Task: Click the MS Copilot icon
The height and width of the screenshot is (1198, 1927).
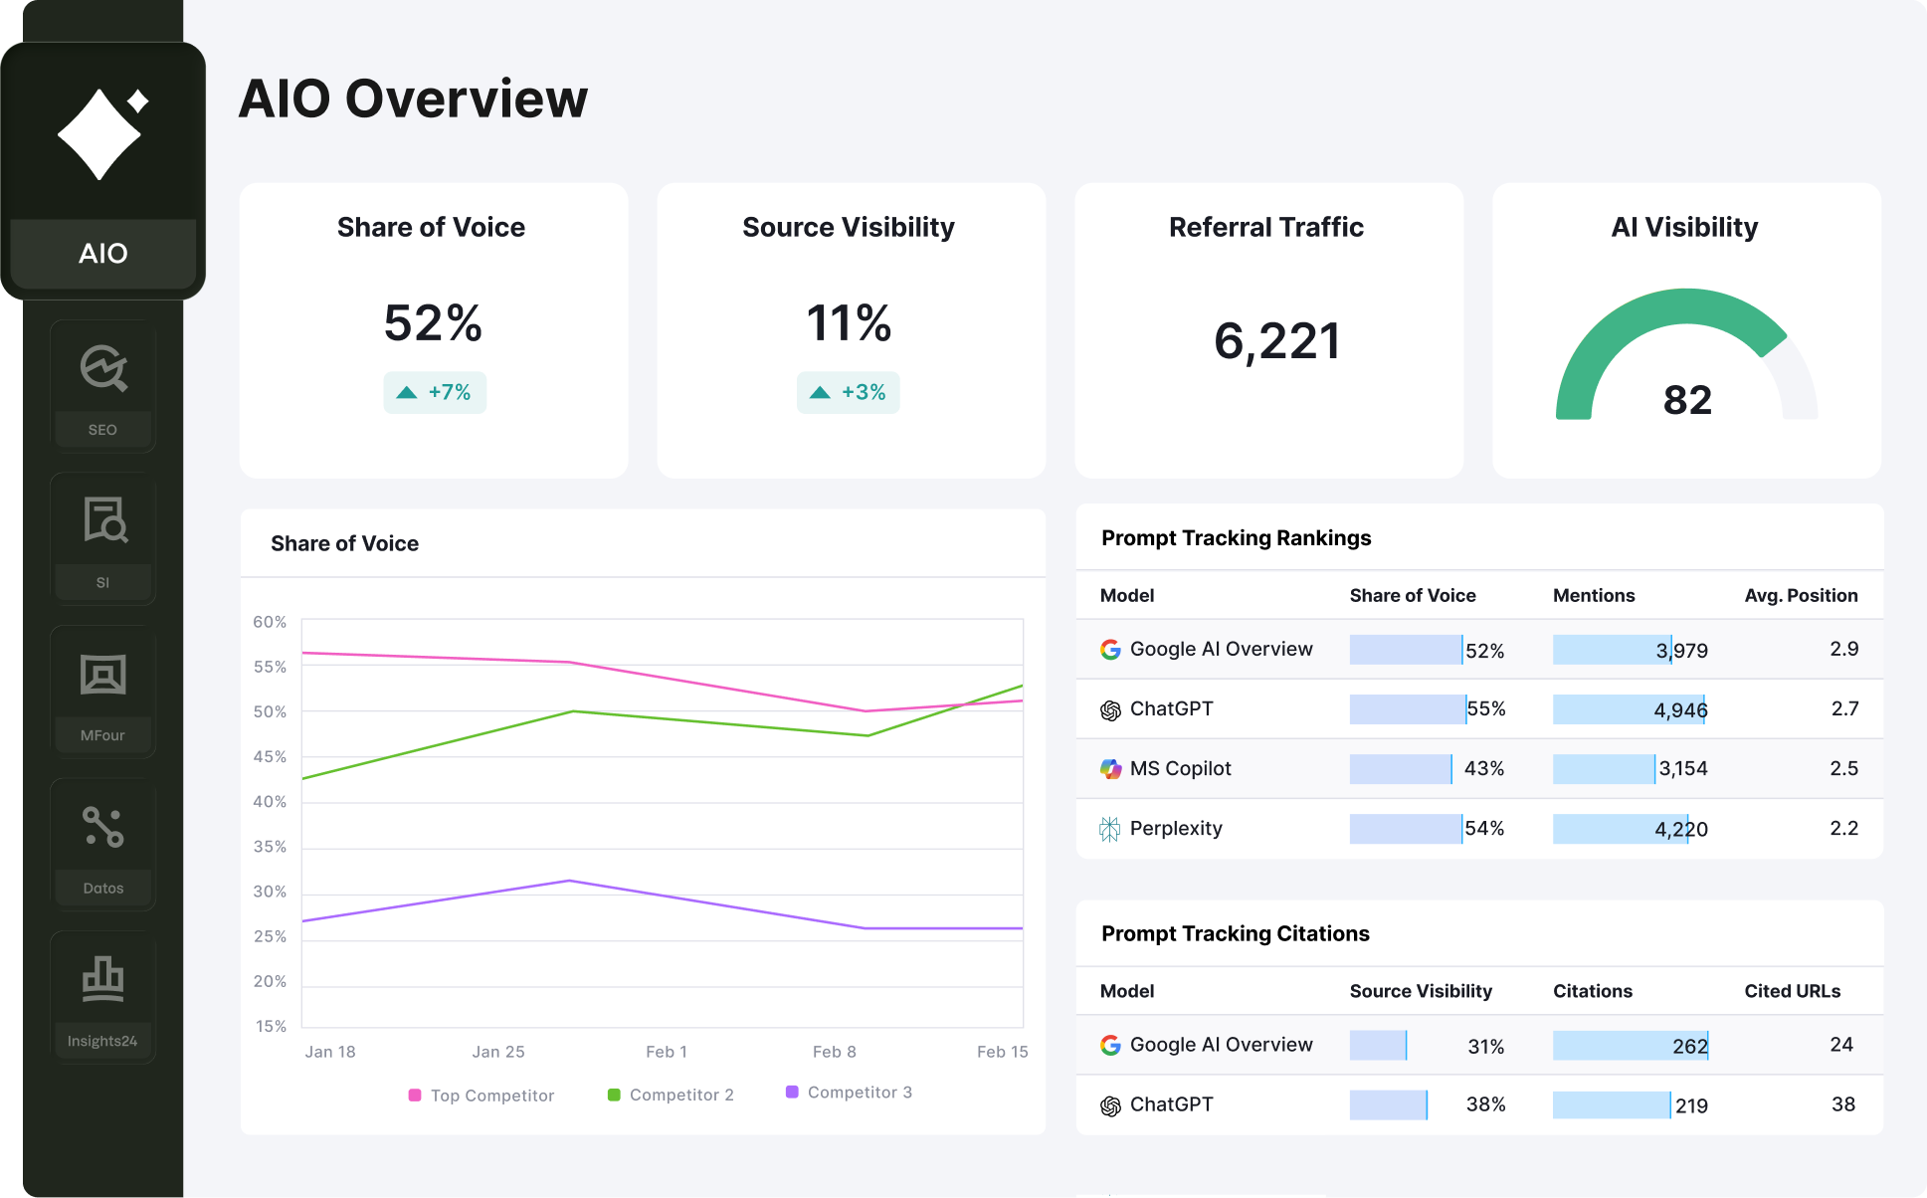Action: (1110, 769)
